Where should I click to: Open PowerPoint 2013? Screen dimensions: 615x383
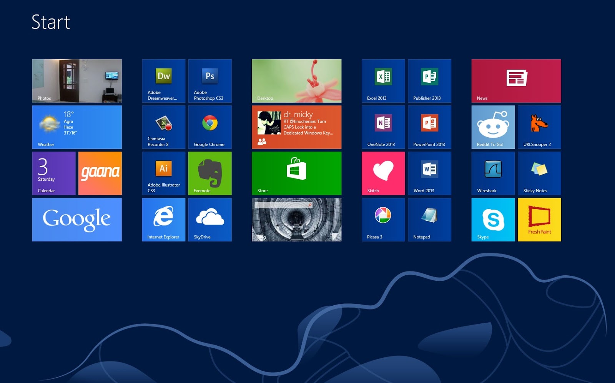429,127
